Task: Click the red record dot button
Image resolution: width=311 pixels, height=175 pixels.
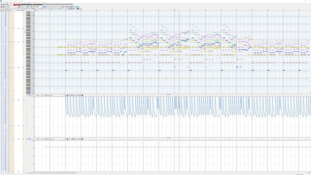Action: 38,9
